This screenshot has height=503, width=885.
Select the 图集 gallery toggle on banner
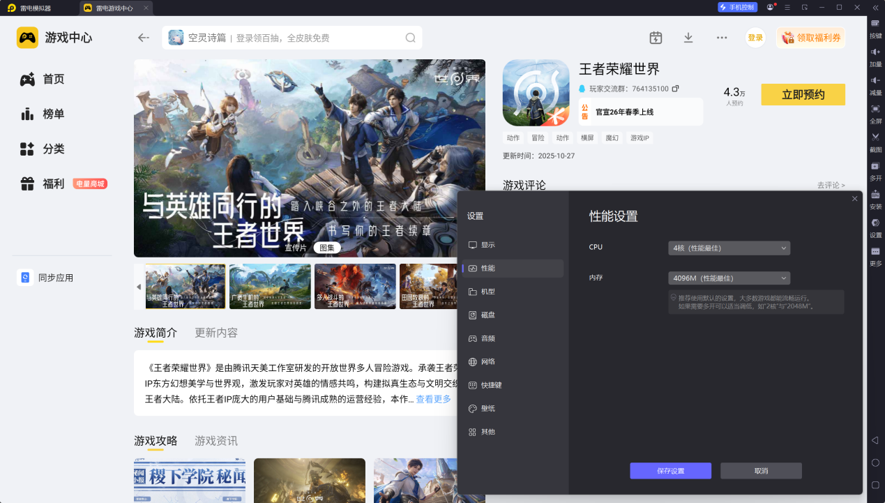[327, 248]
